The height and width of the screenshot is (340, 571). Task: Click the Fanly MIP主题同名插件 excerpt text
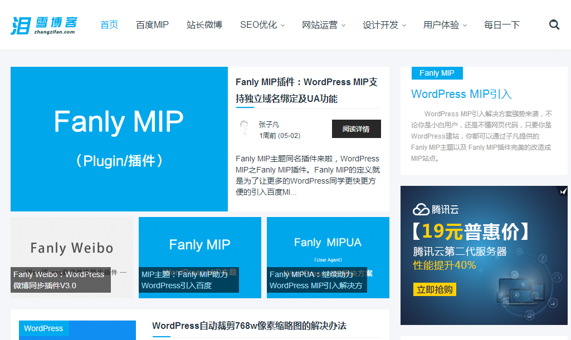(x=308, y=175)
